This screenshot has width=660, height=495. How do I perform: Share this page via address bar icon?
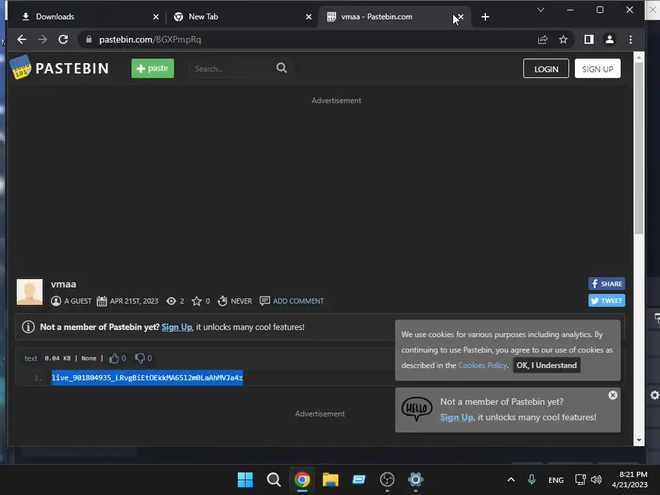tap(543, 39)
